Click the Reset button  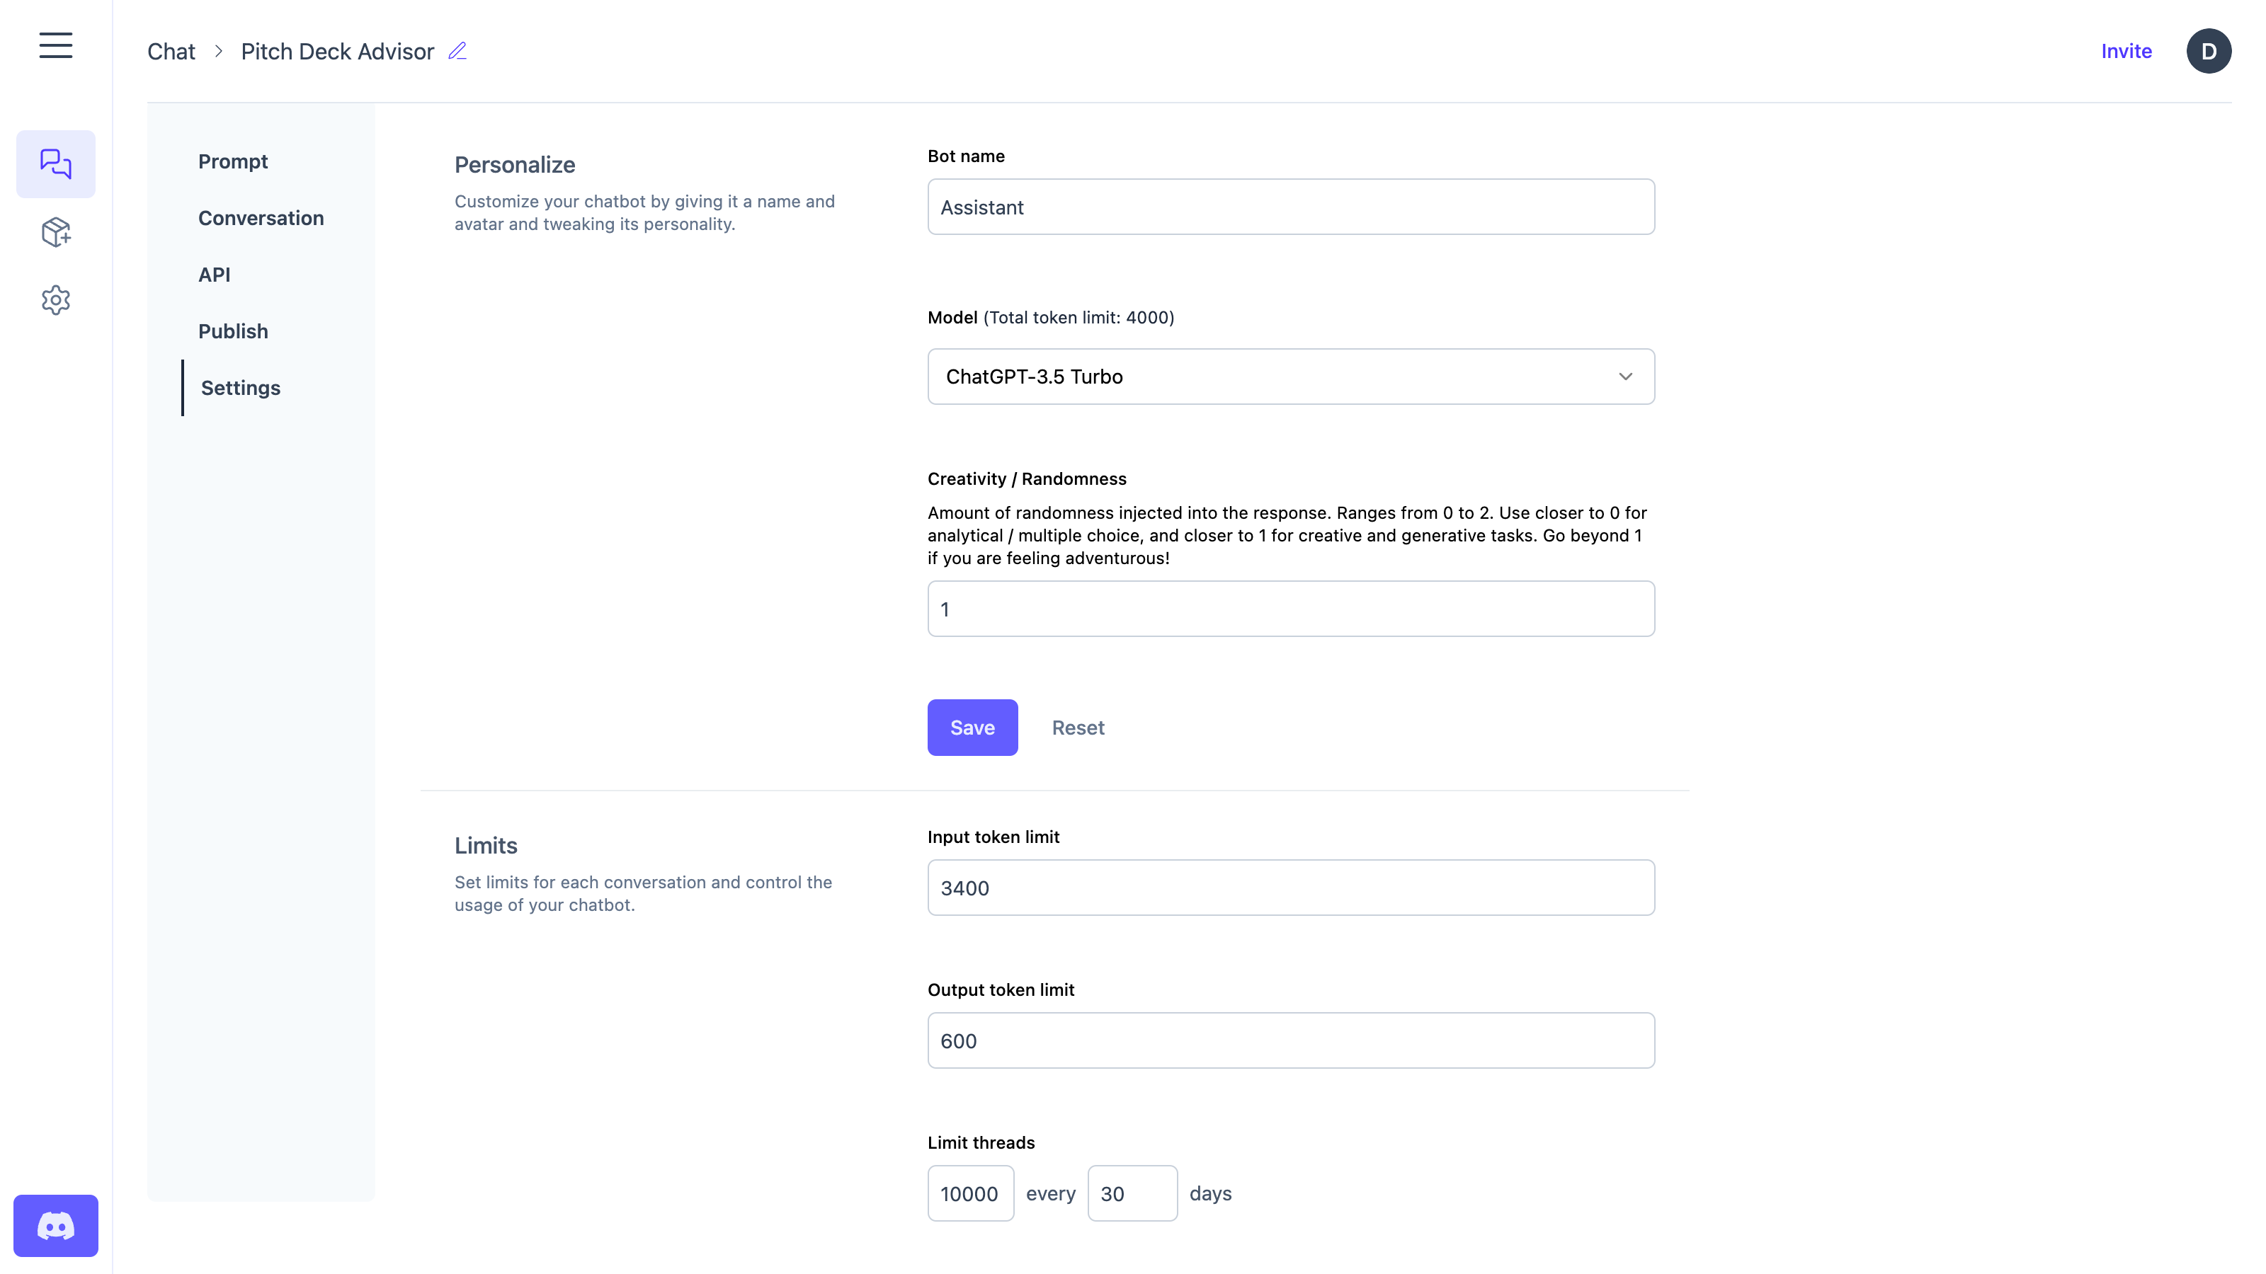[x=1078, y=727]
